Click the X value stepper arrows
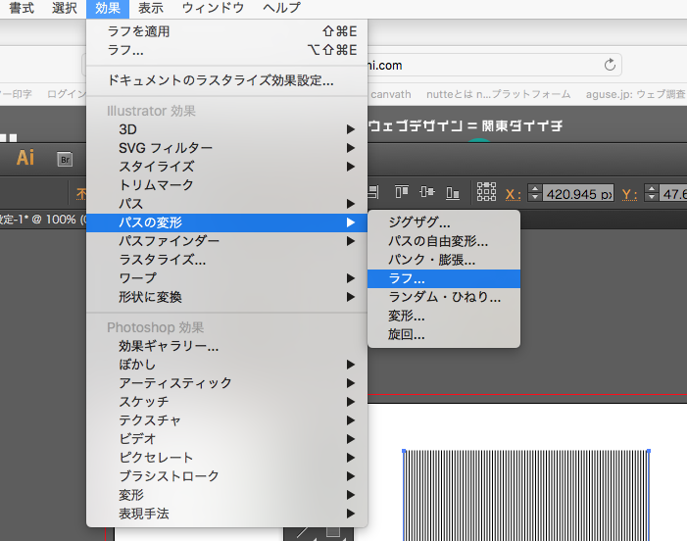 point(534,193)
